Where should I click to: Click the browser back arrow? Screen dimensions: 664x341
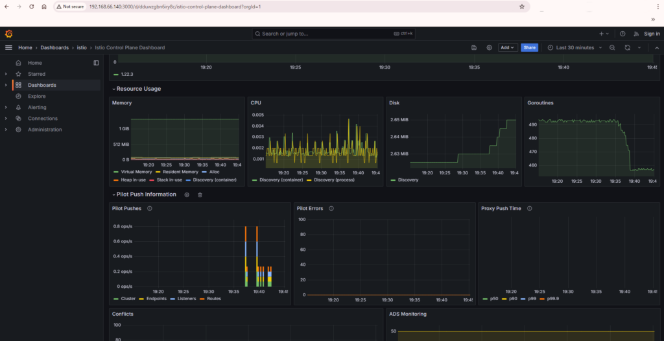point(6,6)
